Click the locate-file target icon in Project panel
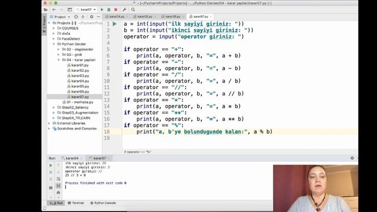377x212 pixels. tap(76, 17)
